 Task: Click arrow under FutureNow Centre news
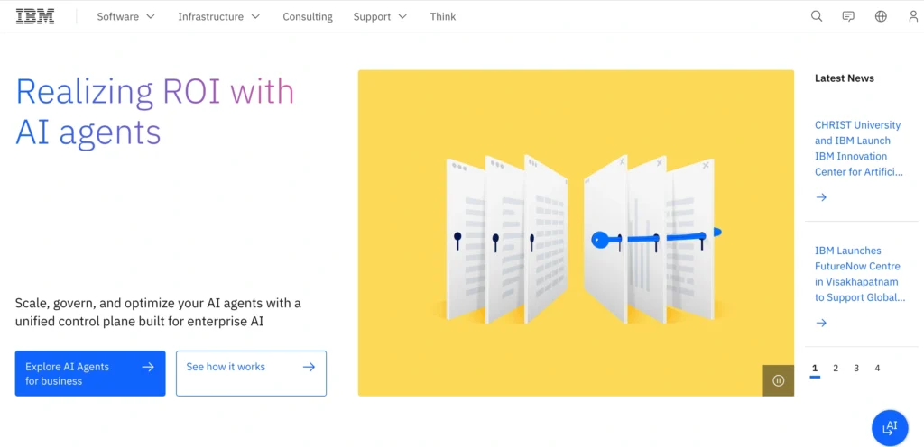point(821,323)
